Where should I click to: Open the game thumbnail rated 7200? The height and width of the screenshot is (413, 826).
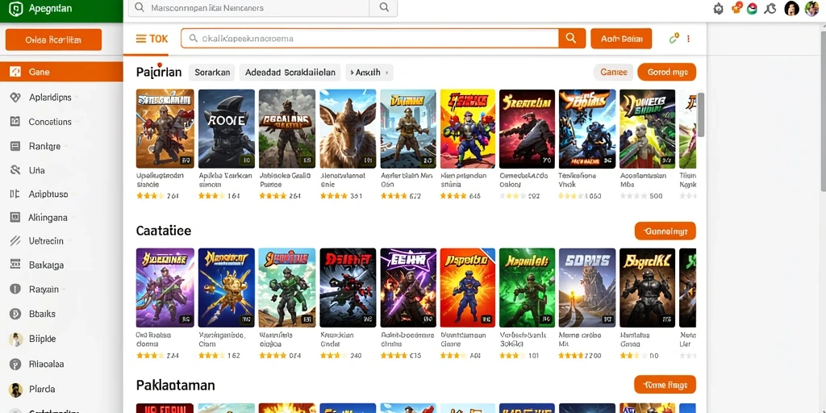[587, 288]
